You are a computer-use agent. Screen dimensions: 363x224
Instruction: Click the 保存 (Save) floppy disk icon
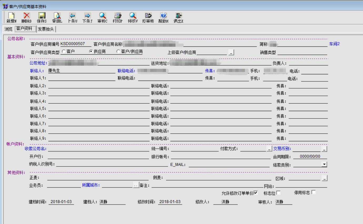[x=42, y=16]
